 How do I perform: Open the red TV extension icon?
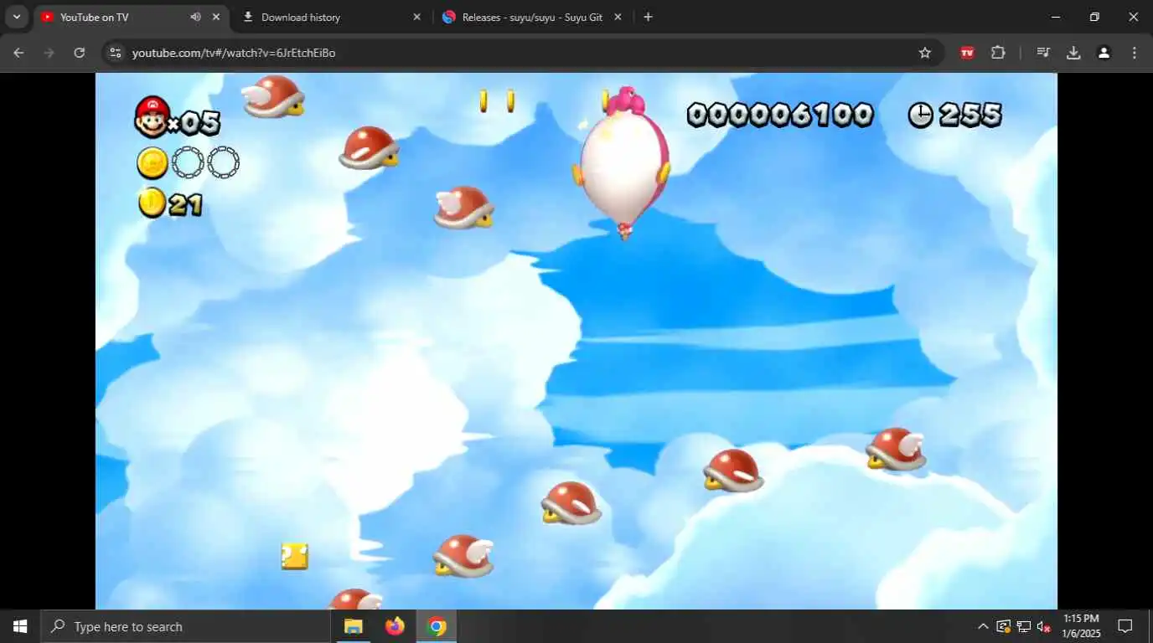point(967,53)
